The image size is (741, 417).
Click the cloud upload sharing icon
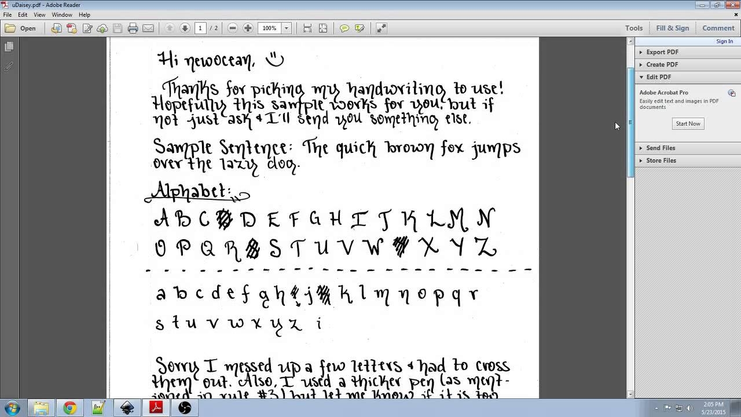click(101, 27)
